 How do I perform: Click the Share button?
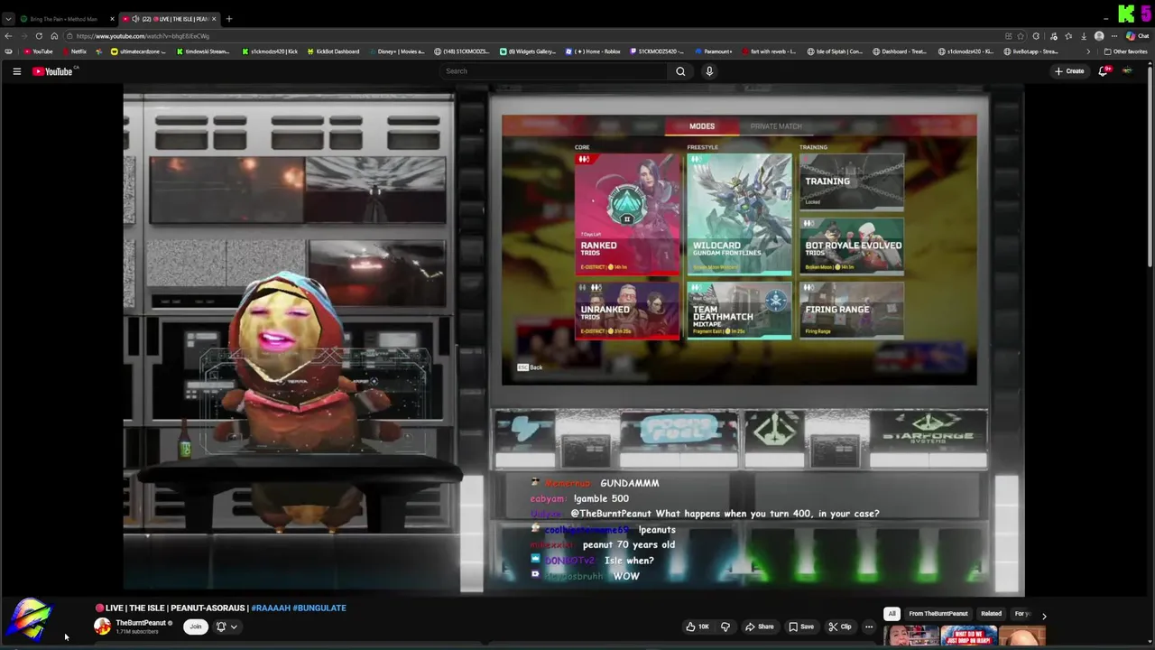[760, 627]
